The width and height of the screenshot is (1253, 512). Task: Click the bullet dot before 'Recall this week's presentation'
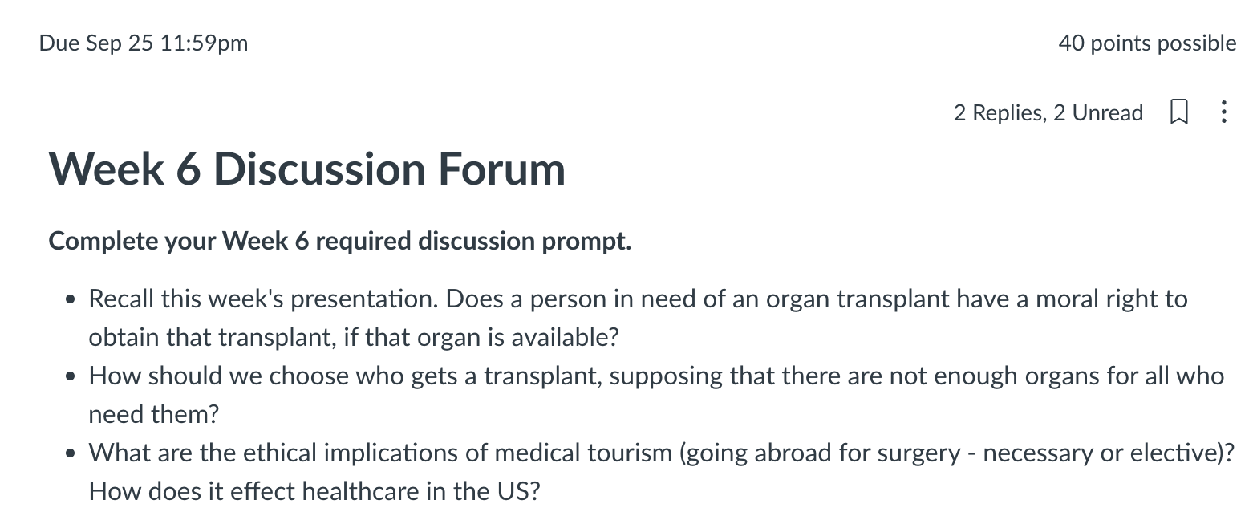71,301
